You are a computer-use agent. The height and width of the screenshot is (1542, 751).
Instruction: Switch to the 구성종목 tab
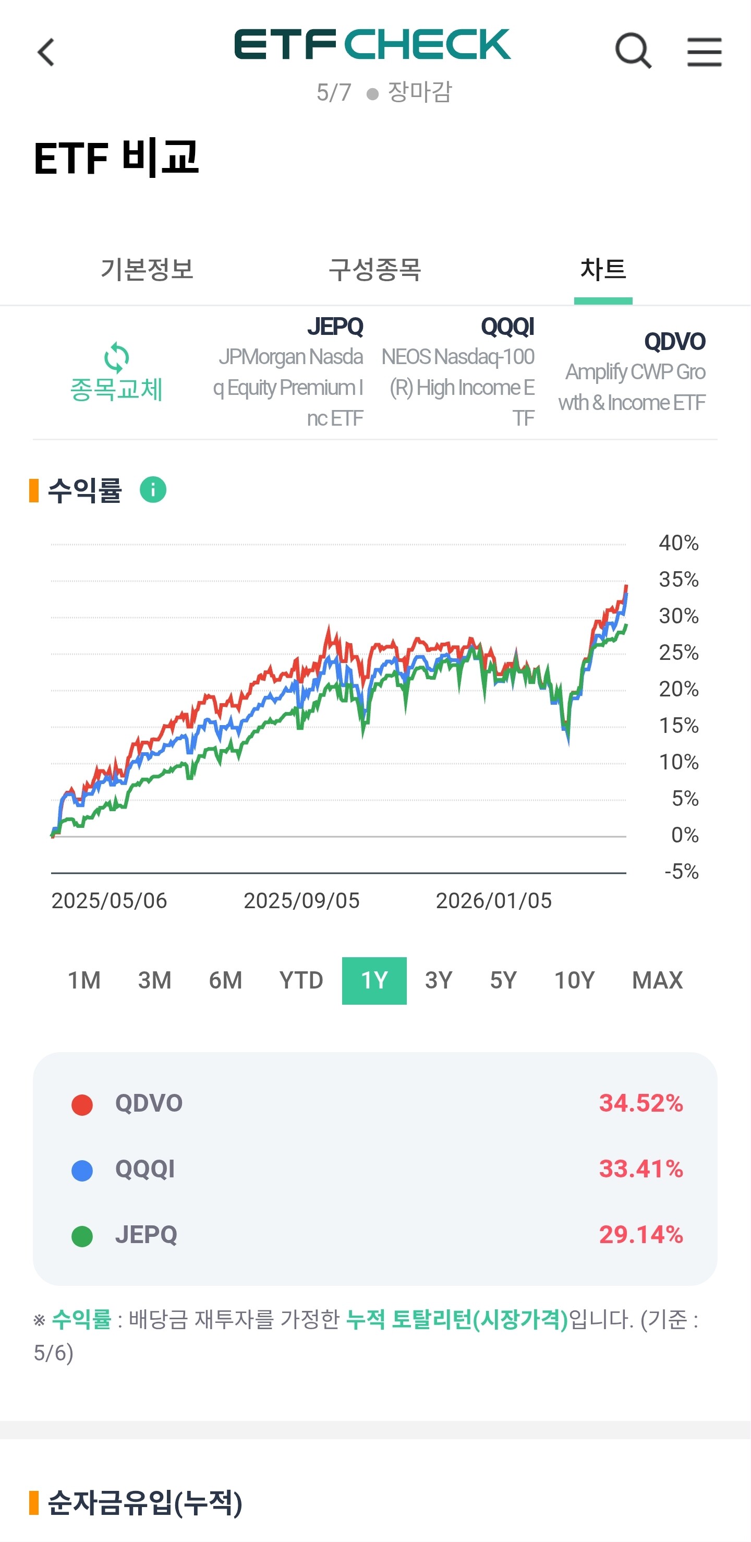(375, 269)
